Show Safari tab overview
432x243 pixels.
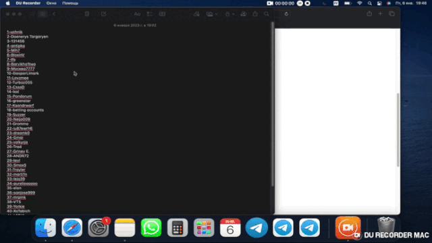coord(391,13)
